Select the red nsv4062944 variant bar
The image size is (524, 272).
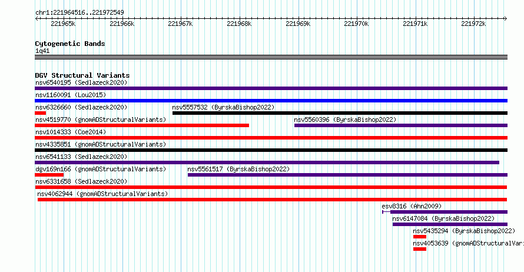272,200
